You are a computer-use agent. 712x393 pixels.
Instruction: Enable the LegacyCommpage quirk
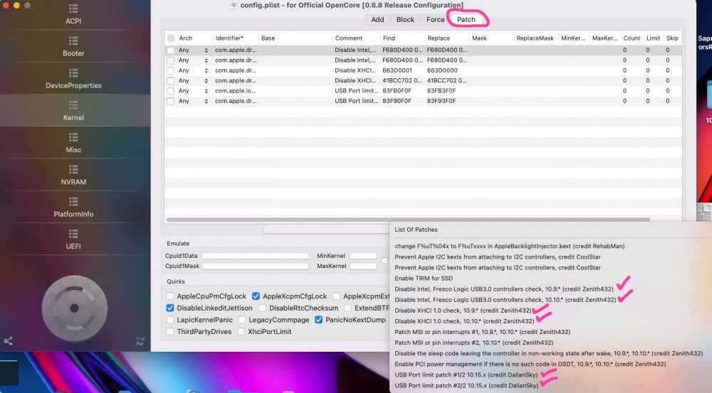pyautogui.click(x=242, y=320)
